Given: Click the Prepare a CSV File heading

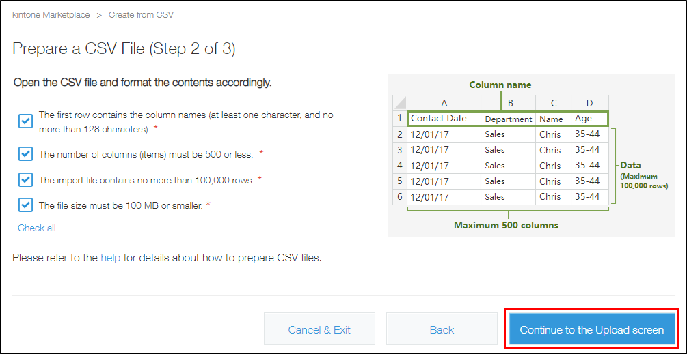Looking at the screenshot, I should click(124, 48).
